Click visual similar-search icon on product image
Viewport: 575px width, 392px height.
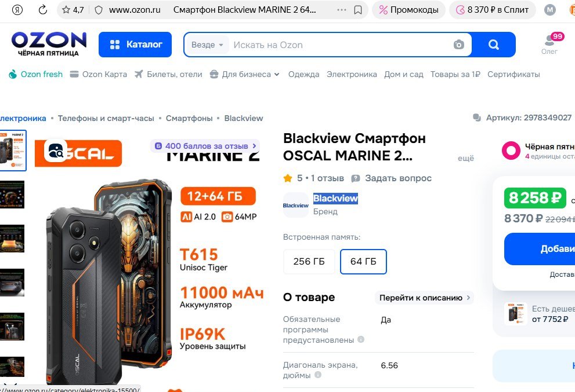tap(56, 151)
